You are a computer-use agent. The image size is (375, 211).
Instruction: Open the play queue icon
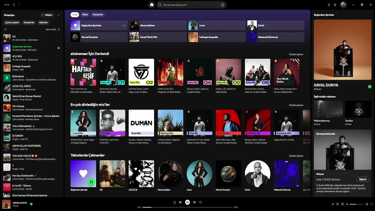[x=337, y=204]
